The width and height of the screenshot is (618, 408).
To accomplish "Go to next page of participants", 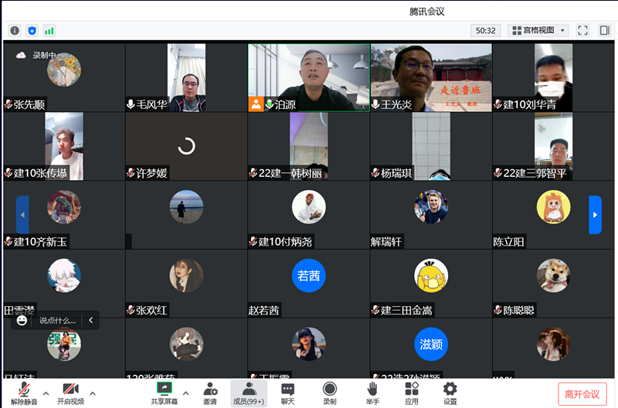I will [595, 215].
